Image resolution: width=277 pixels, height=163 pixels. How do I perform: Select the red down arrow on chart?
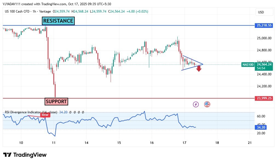(199, 69)
